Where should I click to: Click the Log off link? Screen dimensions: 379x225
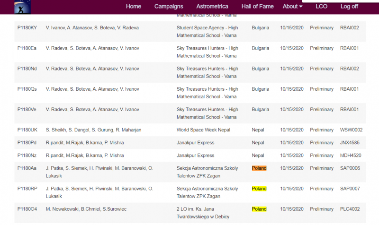click(349, 6)
